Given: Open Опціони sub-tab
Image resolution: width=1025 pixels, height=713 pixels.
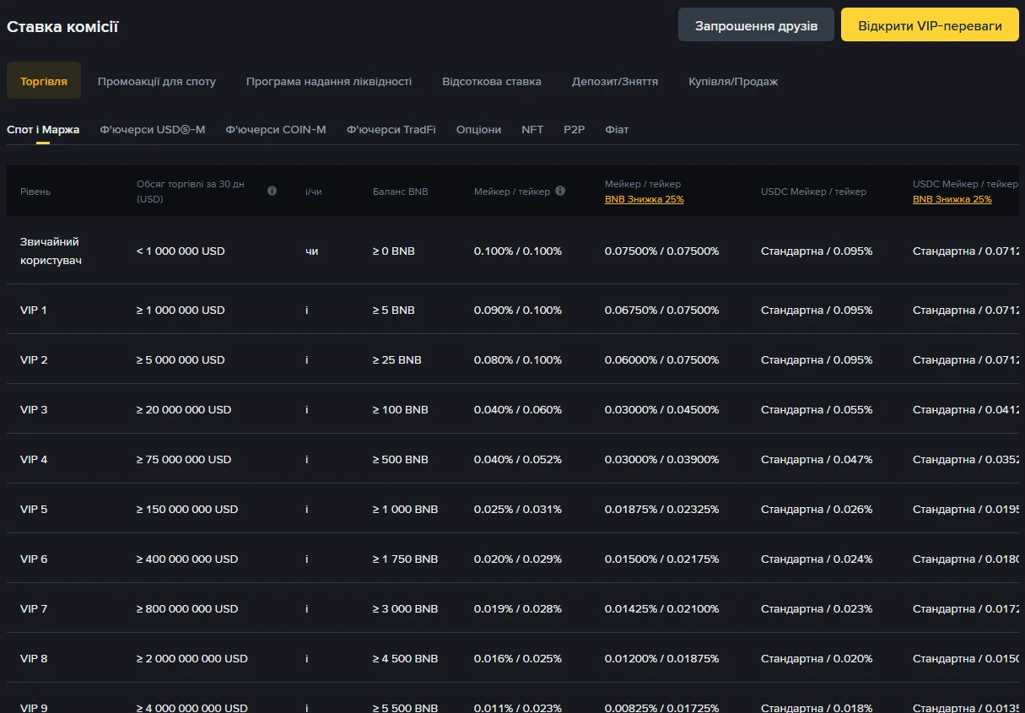Looking at the screenshot, I should (478, 129).
